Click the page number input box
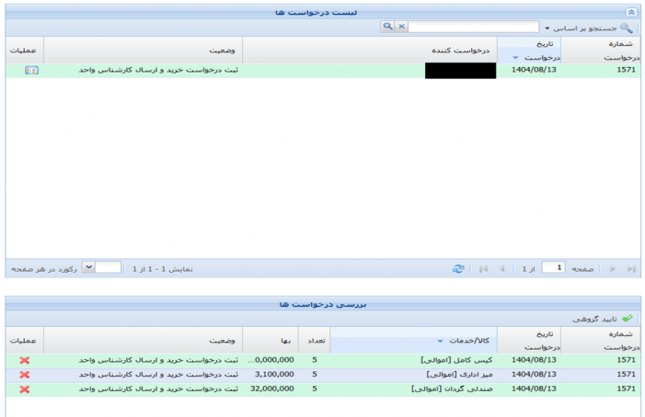 553,268
